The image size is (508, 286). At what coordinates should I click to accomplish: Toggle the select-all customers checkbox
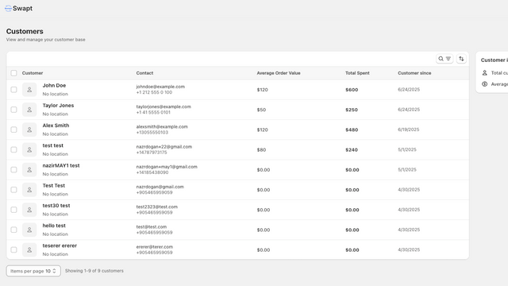[13, 73]
